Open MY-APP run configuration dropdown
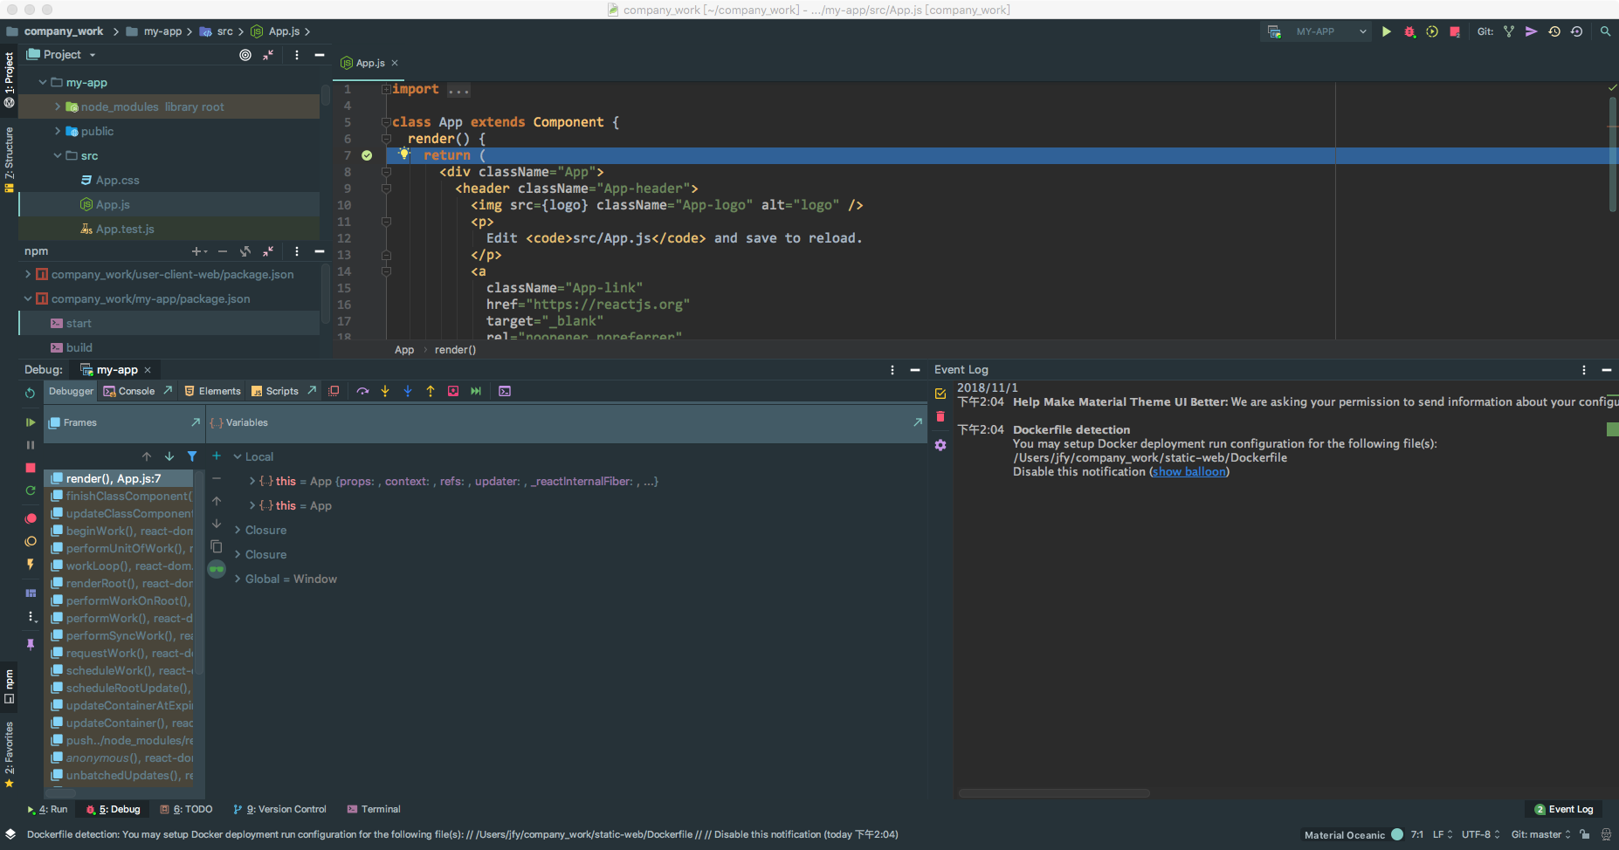 point(1318,31)
